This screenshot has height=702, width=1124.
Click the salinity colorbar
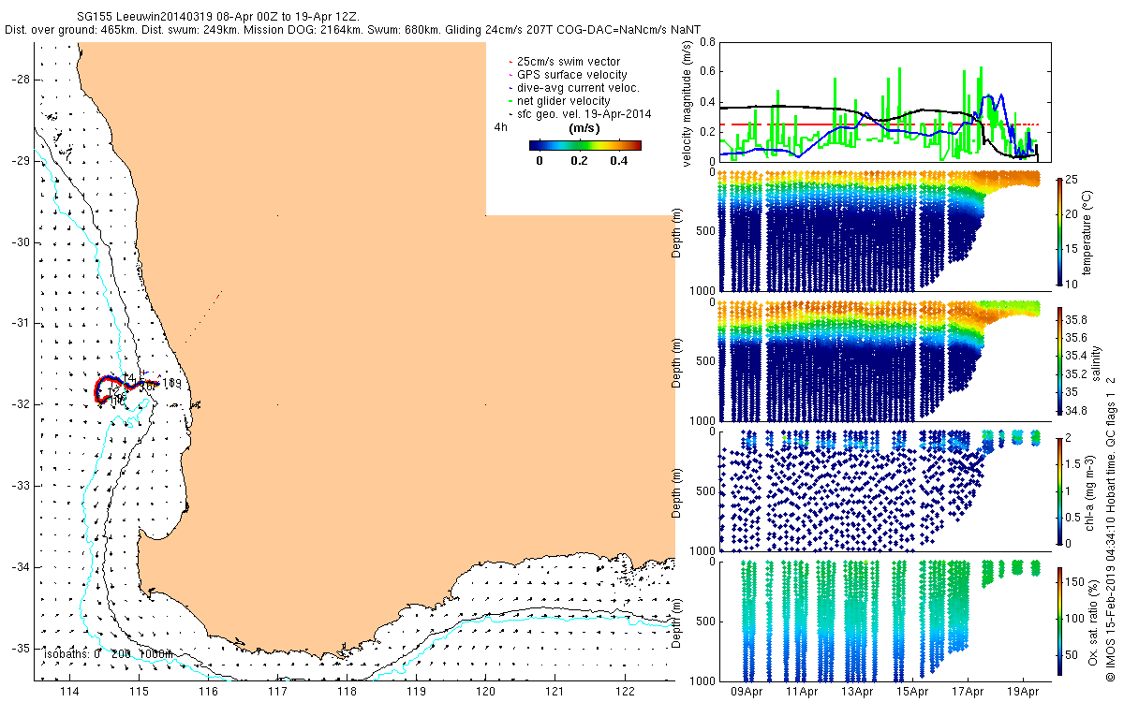[1059, 360]
